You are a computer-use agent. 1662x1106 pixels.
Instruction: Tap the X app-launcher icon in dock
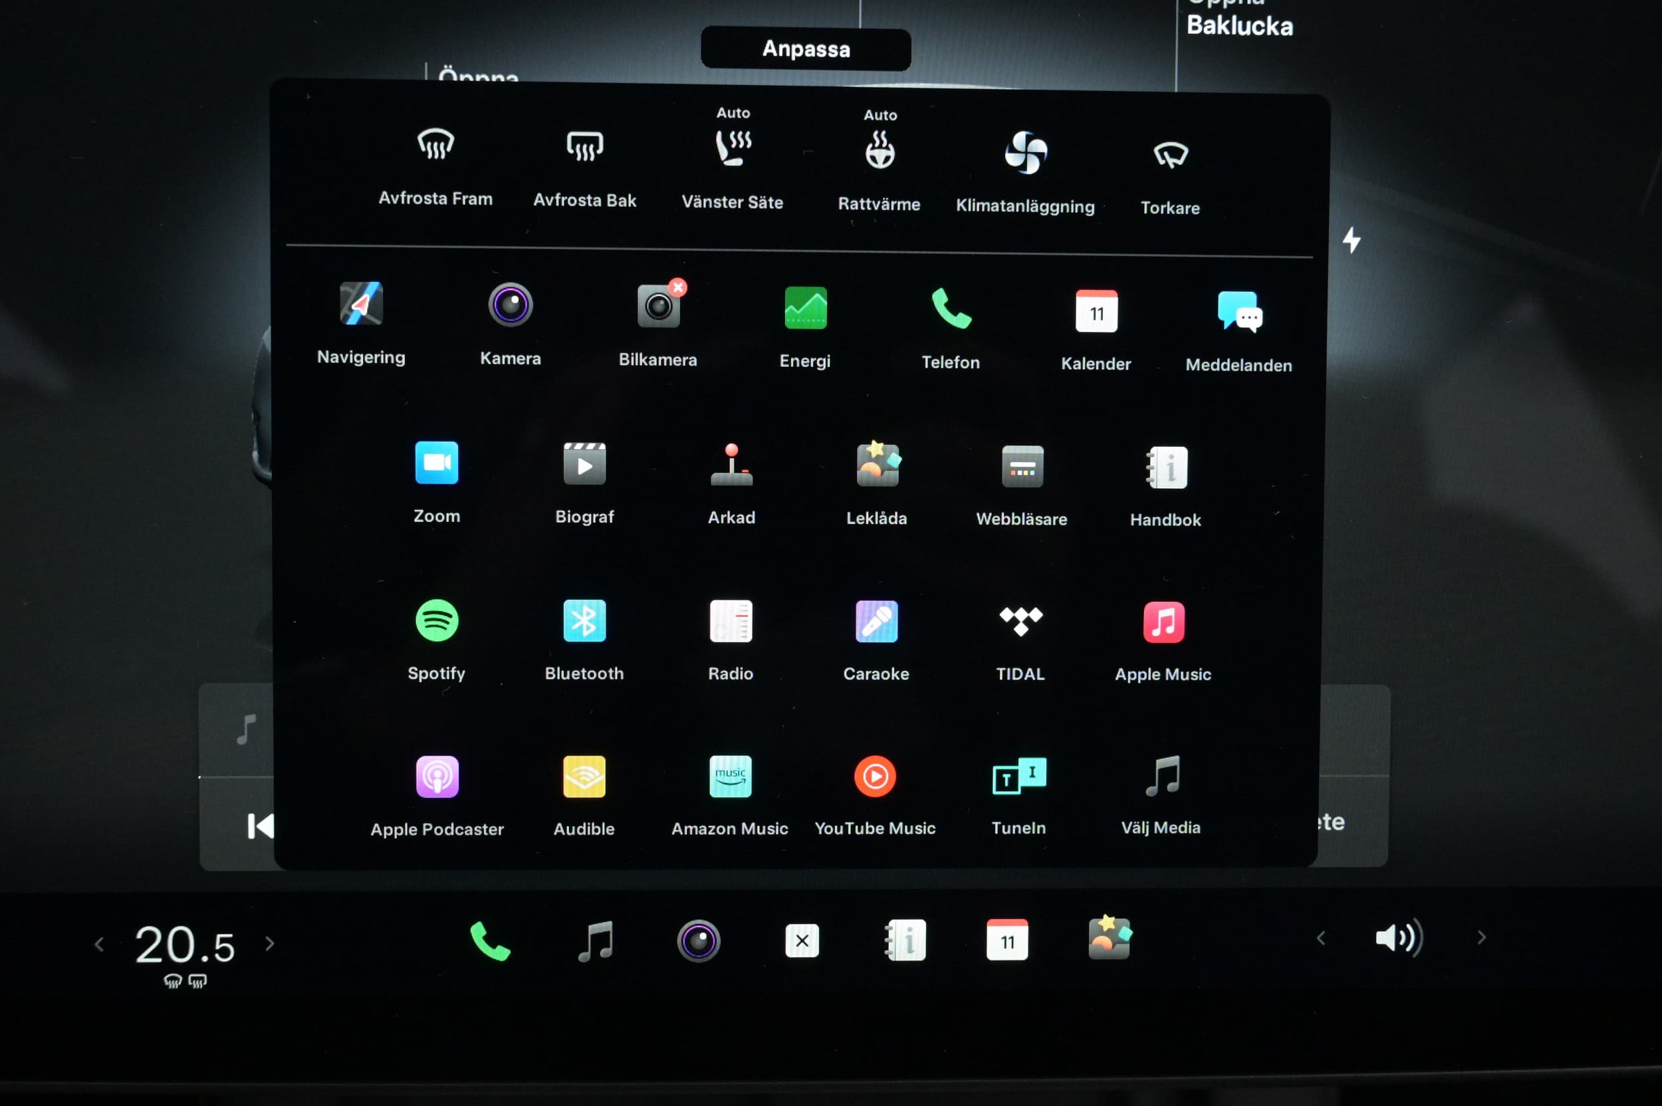(x=802, y=940)
